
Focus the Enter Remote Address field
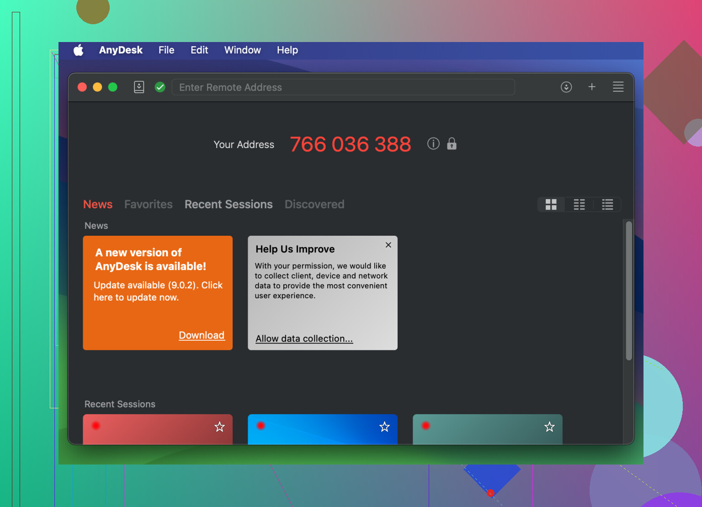click(343, 87)
